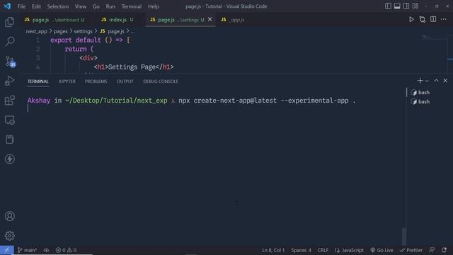This screenshot has width=453, height=255.
Task: Run the code with play icon
Action: (411, 19)
